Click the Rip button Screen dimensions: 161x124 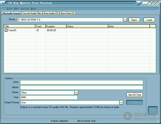click(153, 110)
